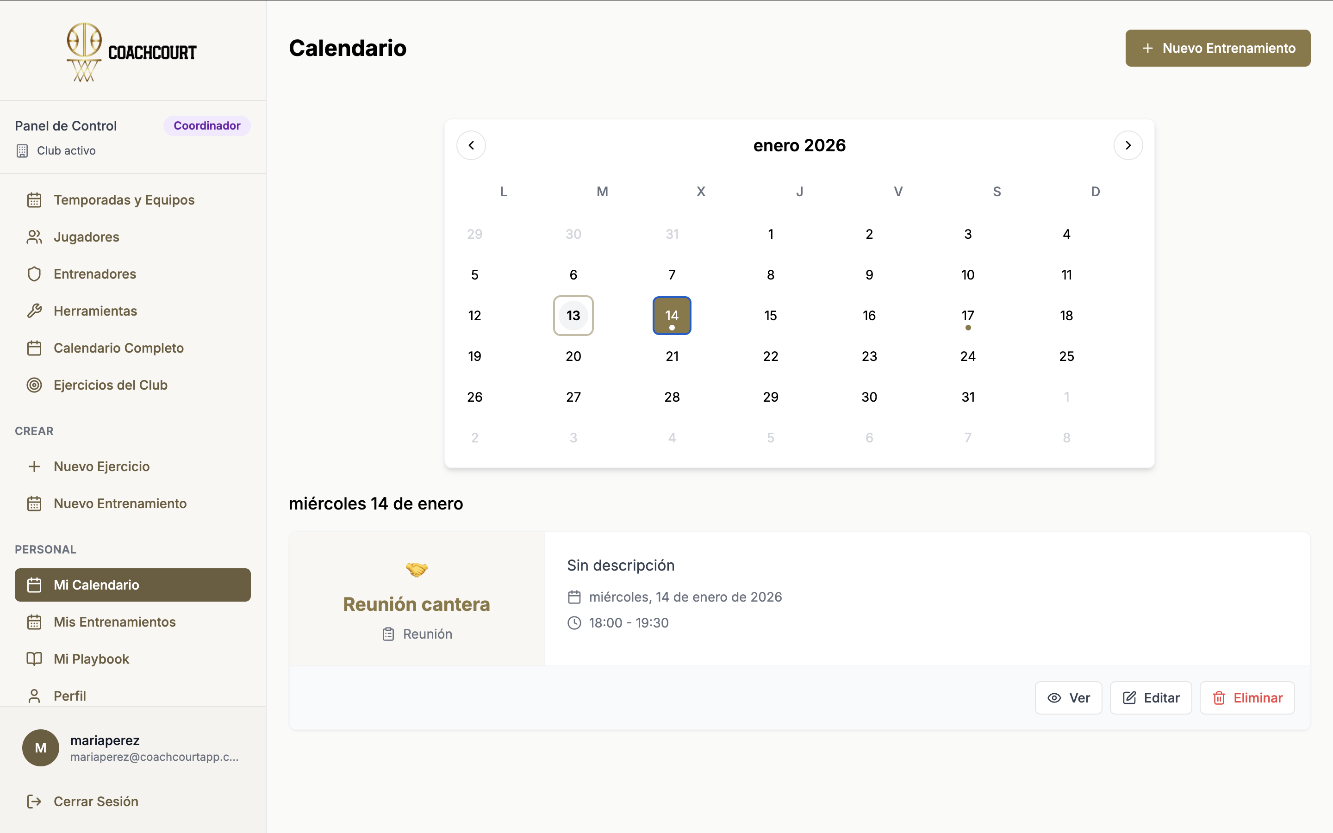Advance to February using right chevron

point(1128,145)
